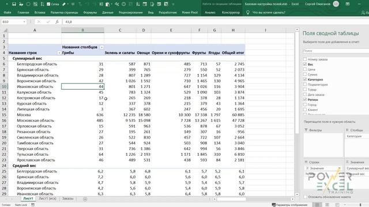Click the page document icon in Quick Access Toolbar
Image resolution: width=369 pixels, height=207 pixels.
pos(152,4)
